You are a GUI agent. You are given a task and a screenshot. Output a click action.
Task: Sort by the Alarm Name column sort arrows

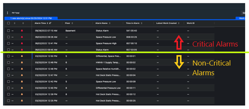click(110, 23)
